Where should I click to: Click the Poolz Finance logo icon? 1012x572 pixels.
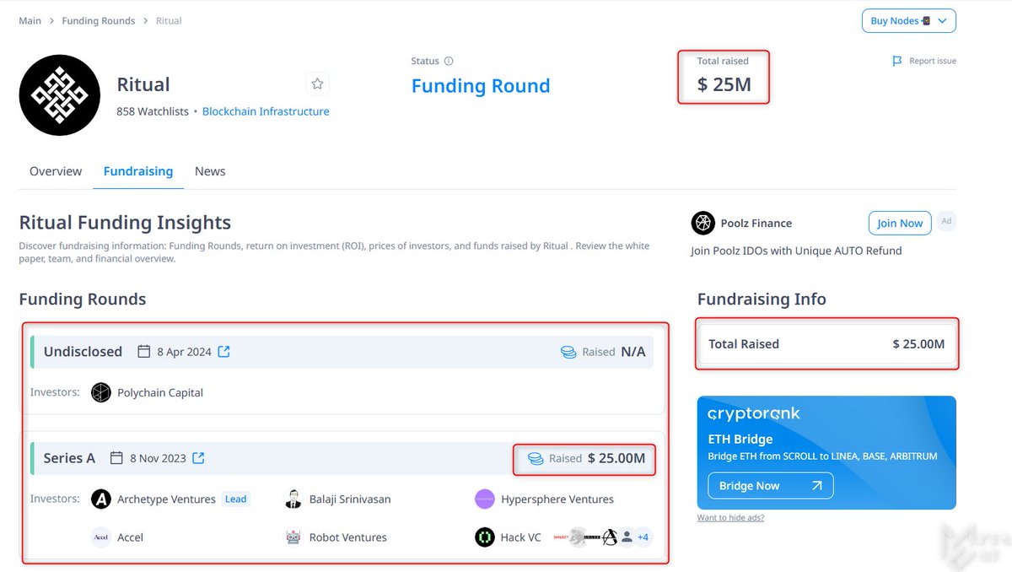(x=703, y=224)
